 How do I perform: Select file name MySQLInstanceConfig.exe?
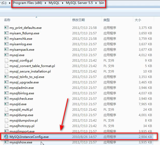[29, 137]
